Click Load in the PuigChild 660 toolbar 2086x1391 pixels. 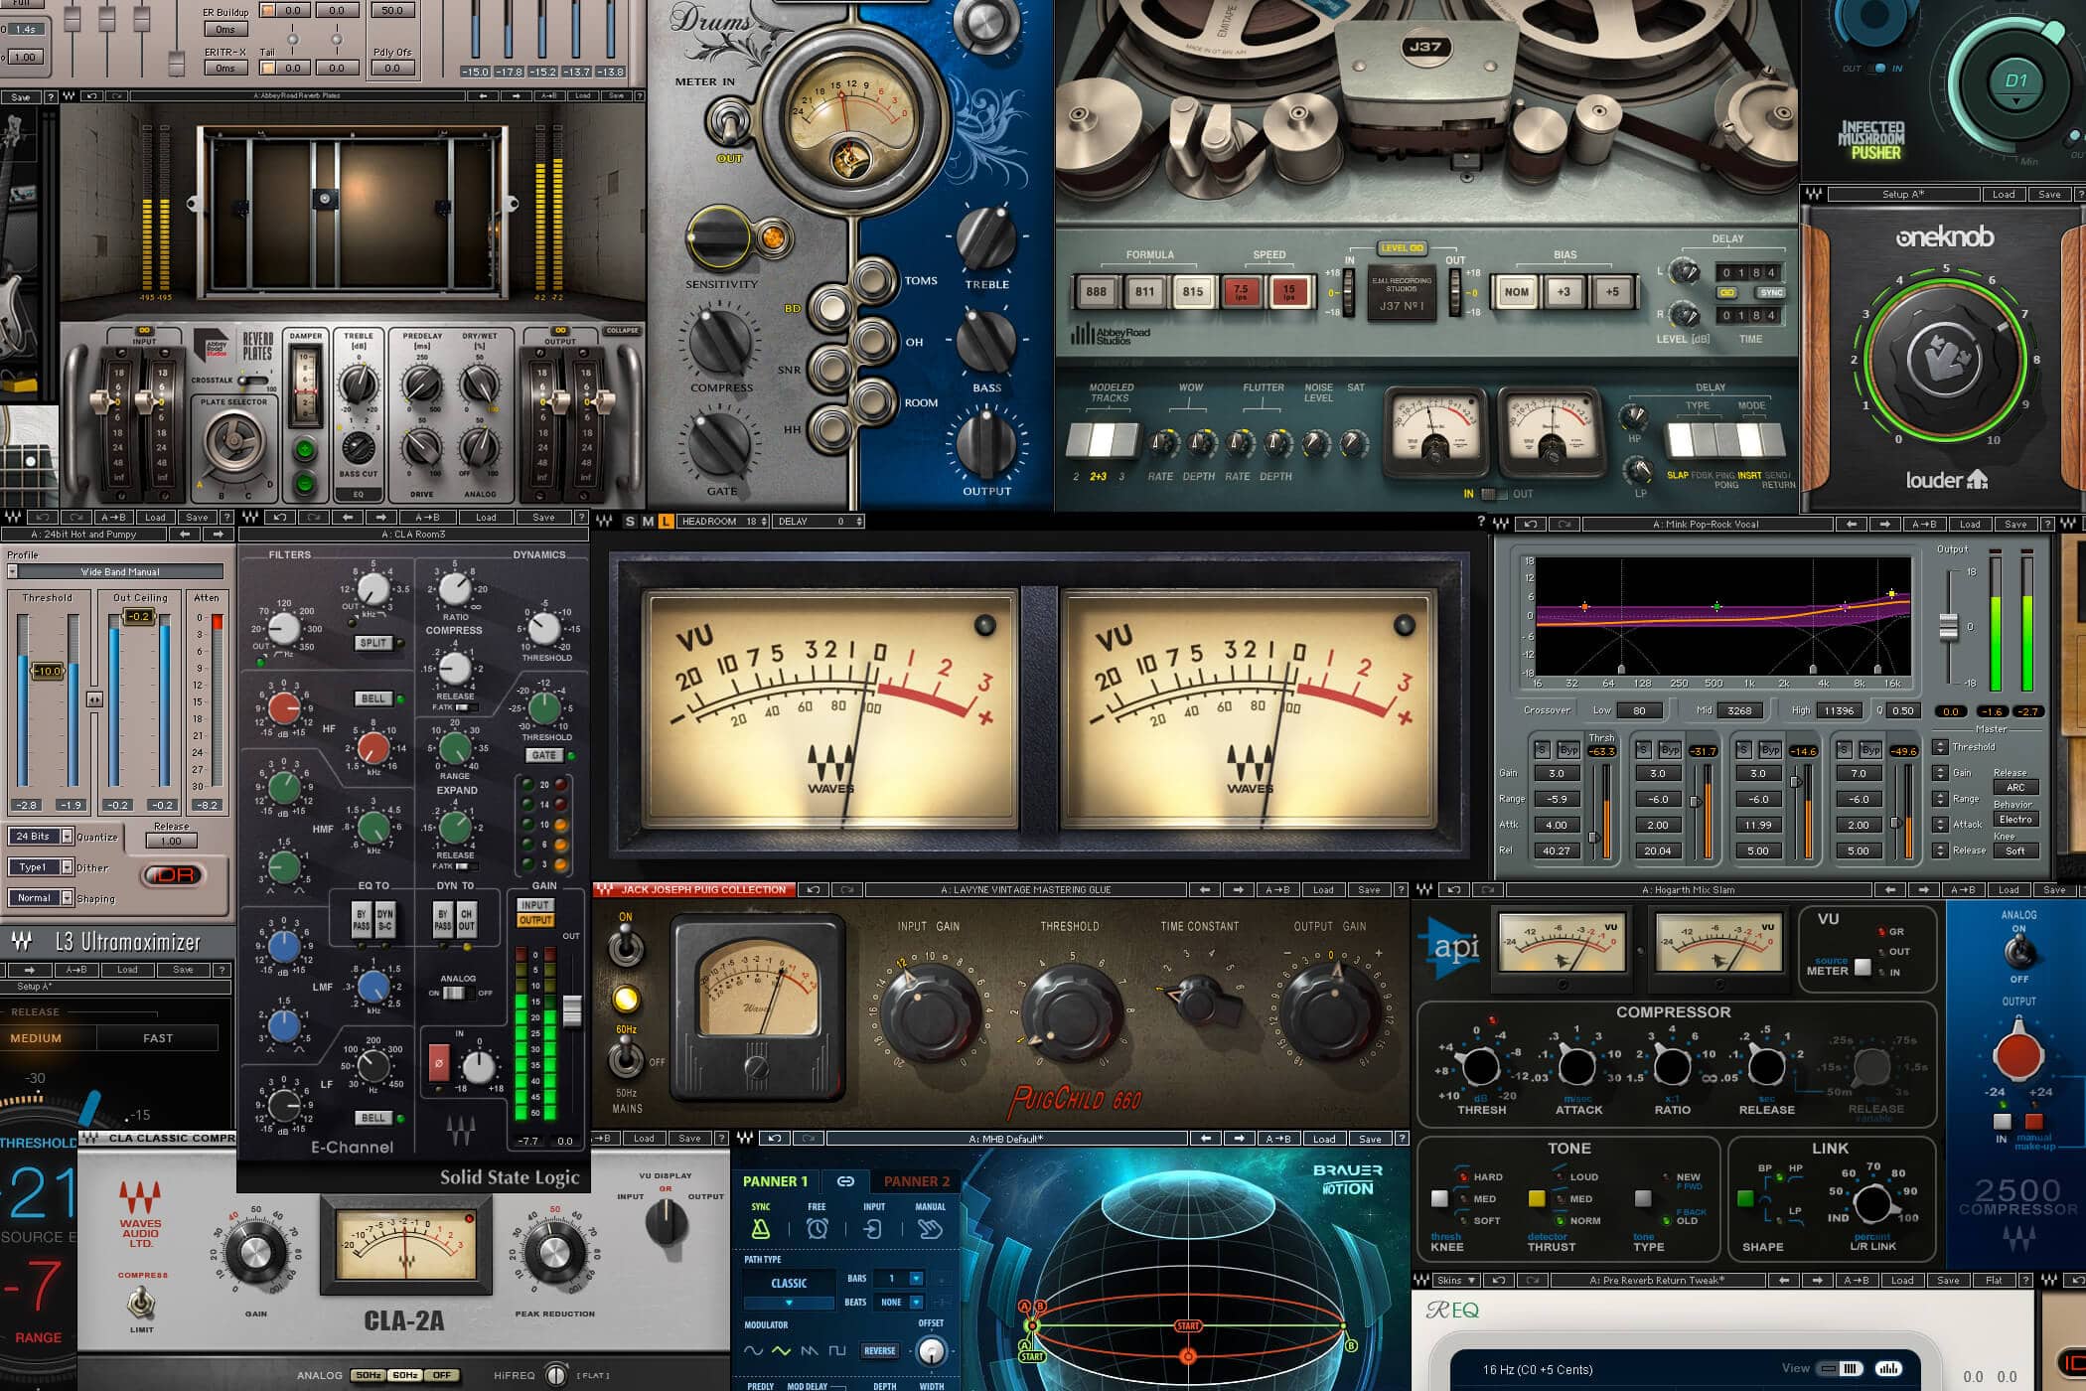tap(1323, 889)
